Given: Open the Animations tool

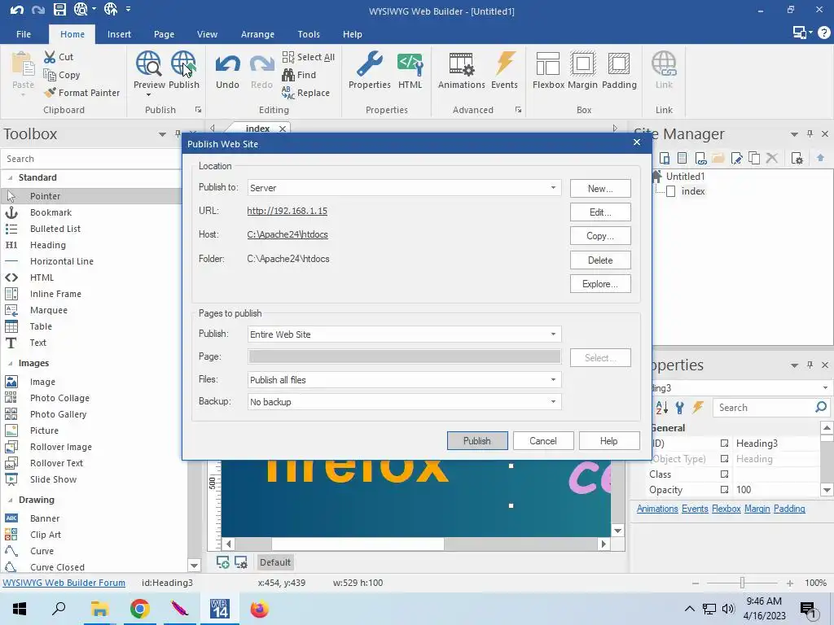Looking at the screenshot, I should click(x=461, y=63).
